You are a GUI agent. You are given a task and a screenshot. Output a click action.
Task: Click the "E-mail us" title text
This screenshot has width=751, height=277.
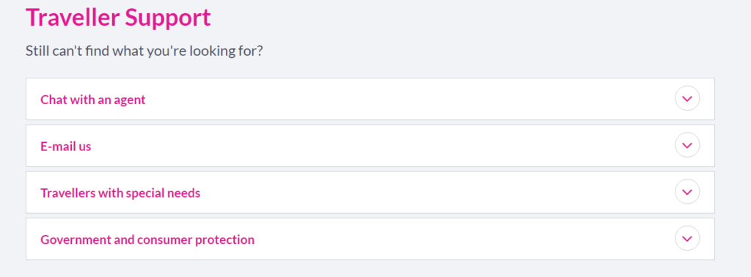click(65, 147)
